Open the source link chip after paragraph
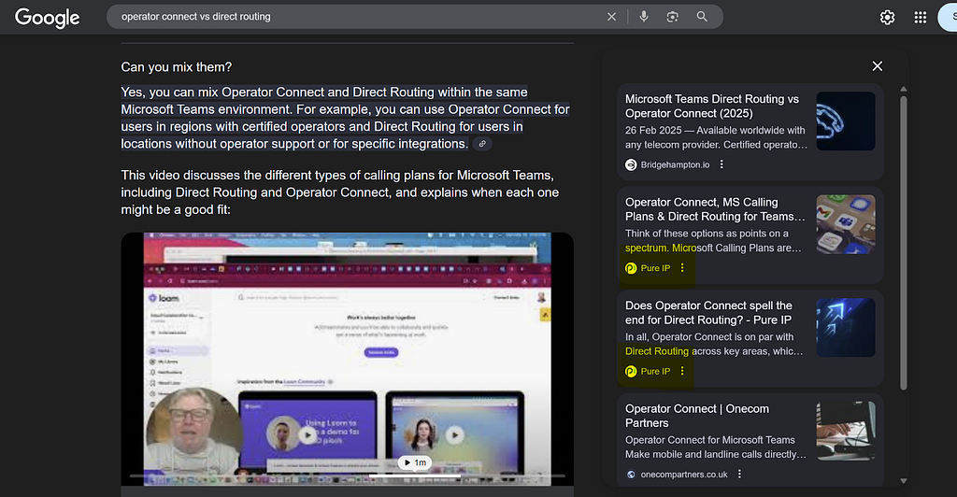Image resolution: width=957 pixels, height=497 pixels. (482, 144)
